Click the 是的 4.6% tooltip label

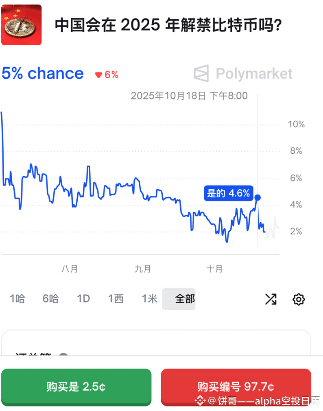228,193
